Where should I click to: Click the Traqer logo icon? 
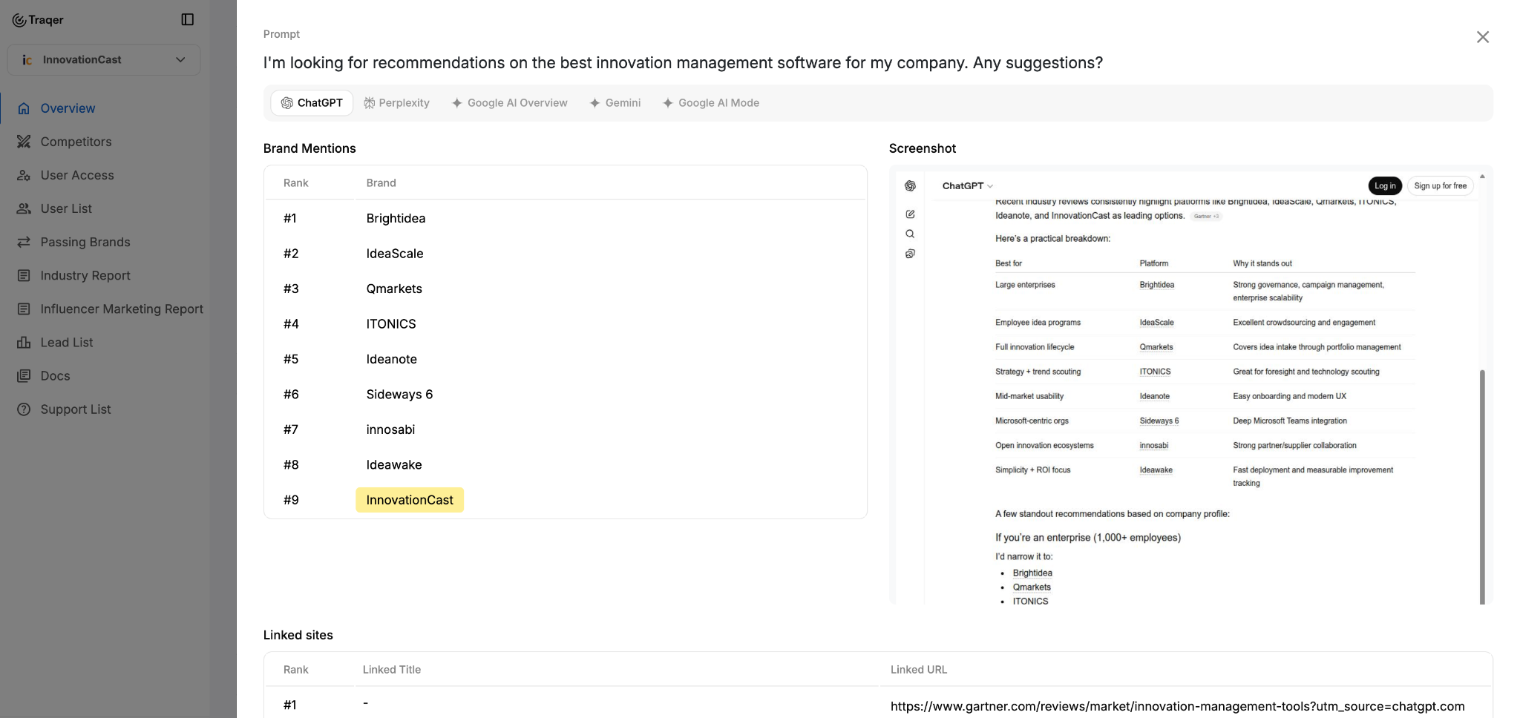click(x=19, y=20)
